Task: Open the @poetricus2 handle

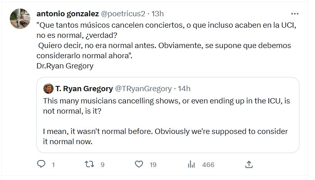Action: click(123, 13)
